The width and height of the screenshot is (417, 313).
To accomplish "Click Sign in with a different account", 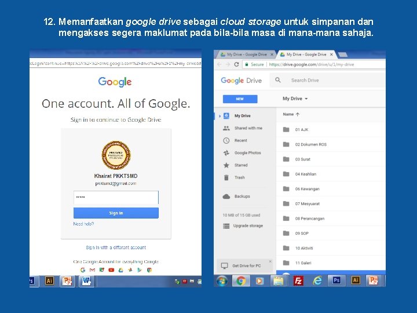I will [x=116, y=248].
